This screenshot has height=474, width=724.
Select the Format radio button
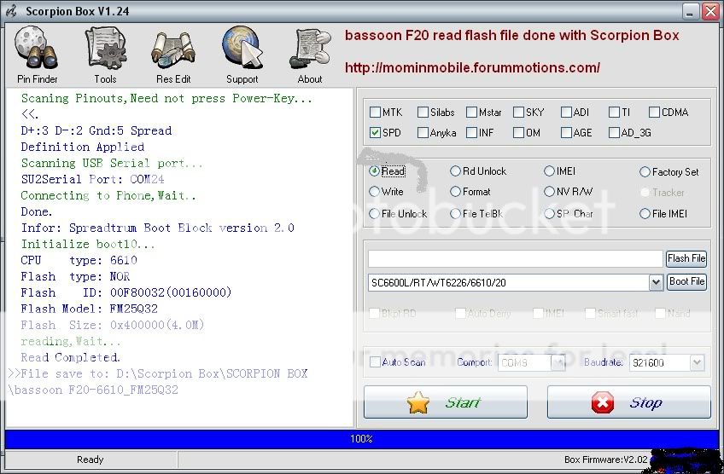(455, 191)
